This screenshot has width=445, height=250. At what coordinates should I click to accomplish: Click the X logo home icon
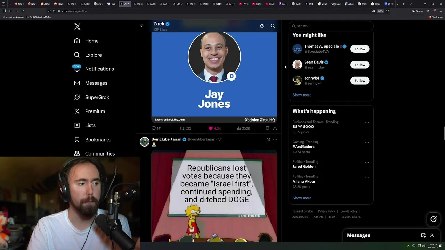[x=77, y=26]
